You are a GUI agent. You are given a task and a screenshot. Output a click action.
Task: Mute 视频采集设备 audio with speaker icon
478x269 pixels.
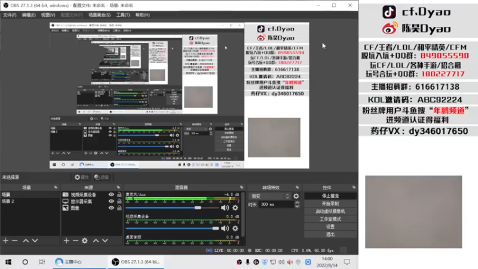[x=225, y=228]
